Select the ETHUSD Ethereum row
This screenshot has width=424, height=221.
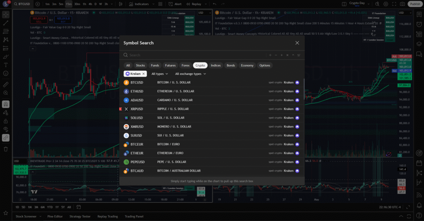point(212,91)
